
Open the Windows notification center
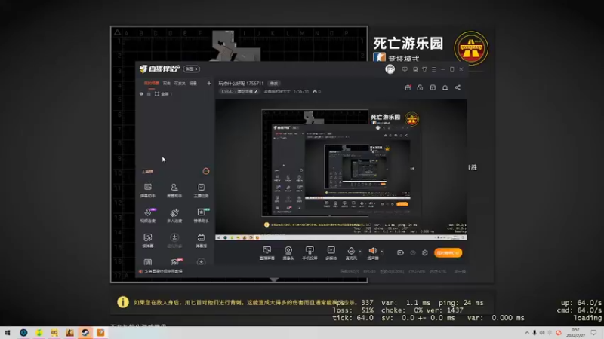coord(593,333)
